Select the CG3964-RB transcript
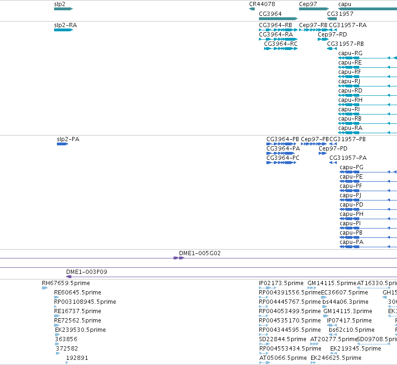 click(x=278, y=30)
